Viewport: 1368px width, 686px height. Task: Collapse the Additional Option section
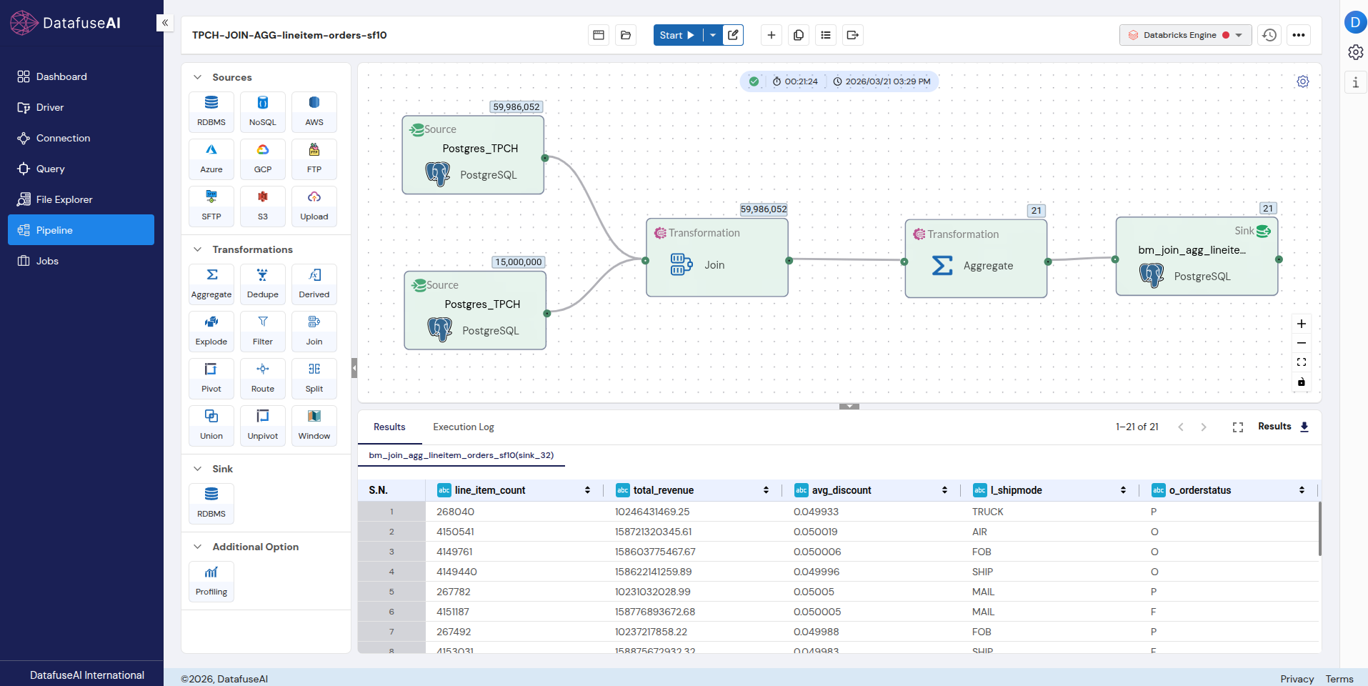(x=197, y=547)
